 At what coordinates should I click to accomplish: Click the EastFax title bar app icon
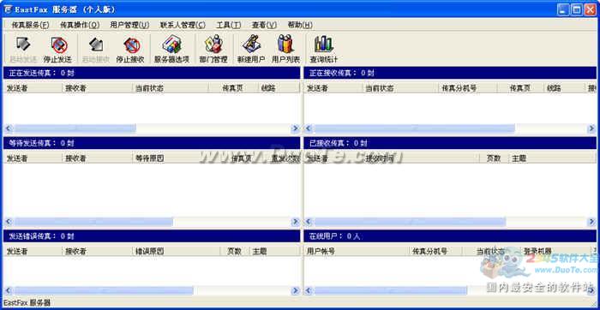pos(8,9)
